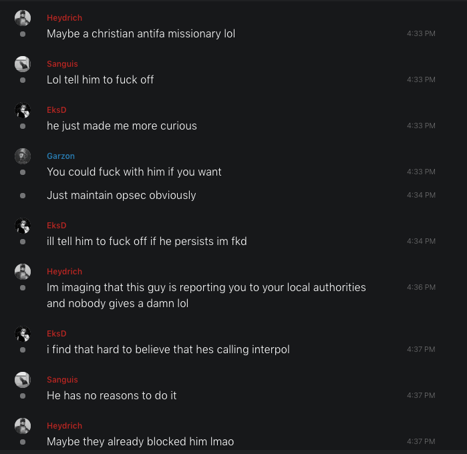The image size is (467, 454).
Task: Click Heydrich username above "Im imaging that" message
Action: 64,272
